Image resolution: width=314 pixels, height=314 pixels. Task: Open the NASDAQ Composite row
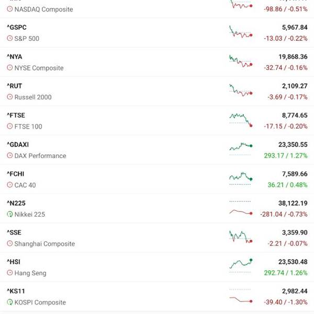[x=157, y=8]
